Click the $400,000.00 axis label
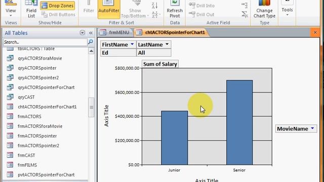The height and width of the screenshot is (182, 324). (x=127, y=116)
